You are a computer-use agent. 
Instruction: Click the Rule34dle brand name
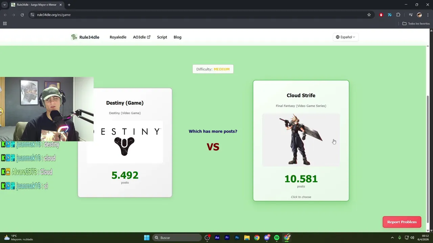89,37
